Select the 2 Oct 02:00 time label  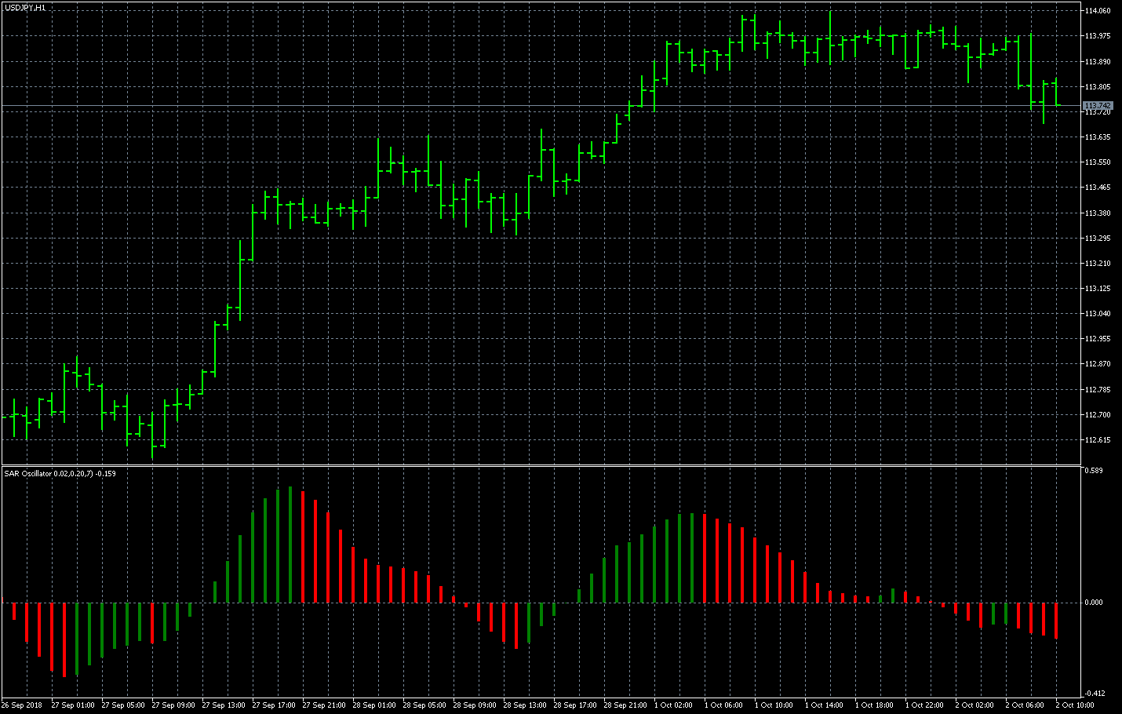click(x=974, y=705)
